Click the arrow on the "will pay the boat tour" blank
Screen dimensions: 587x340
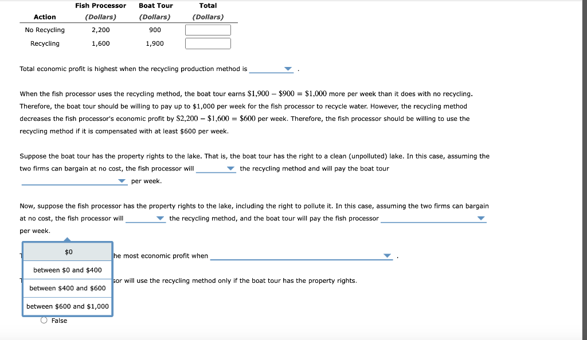tap(121, 181)
